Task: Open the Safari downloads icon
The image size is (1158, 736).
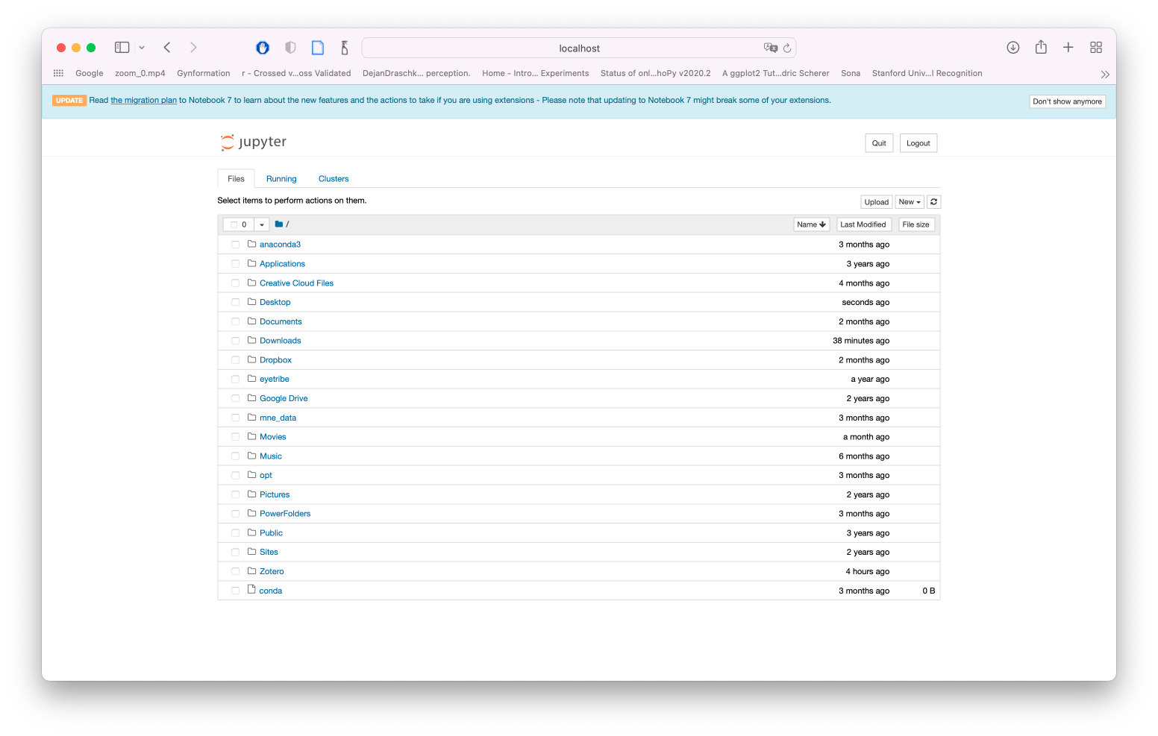Action: [1013, 48]
